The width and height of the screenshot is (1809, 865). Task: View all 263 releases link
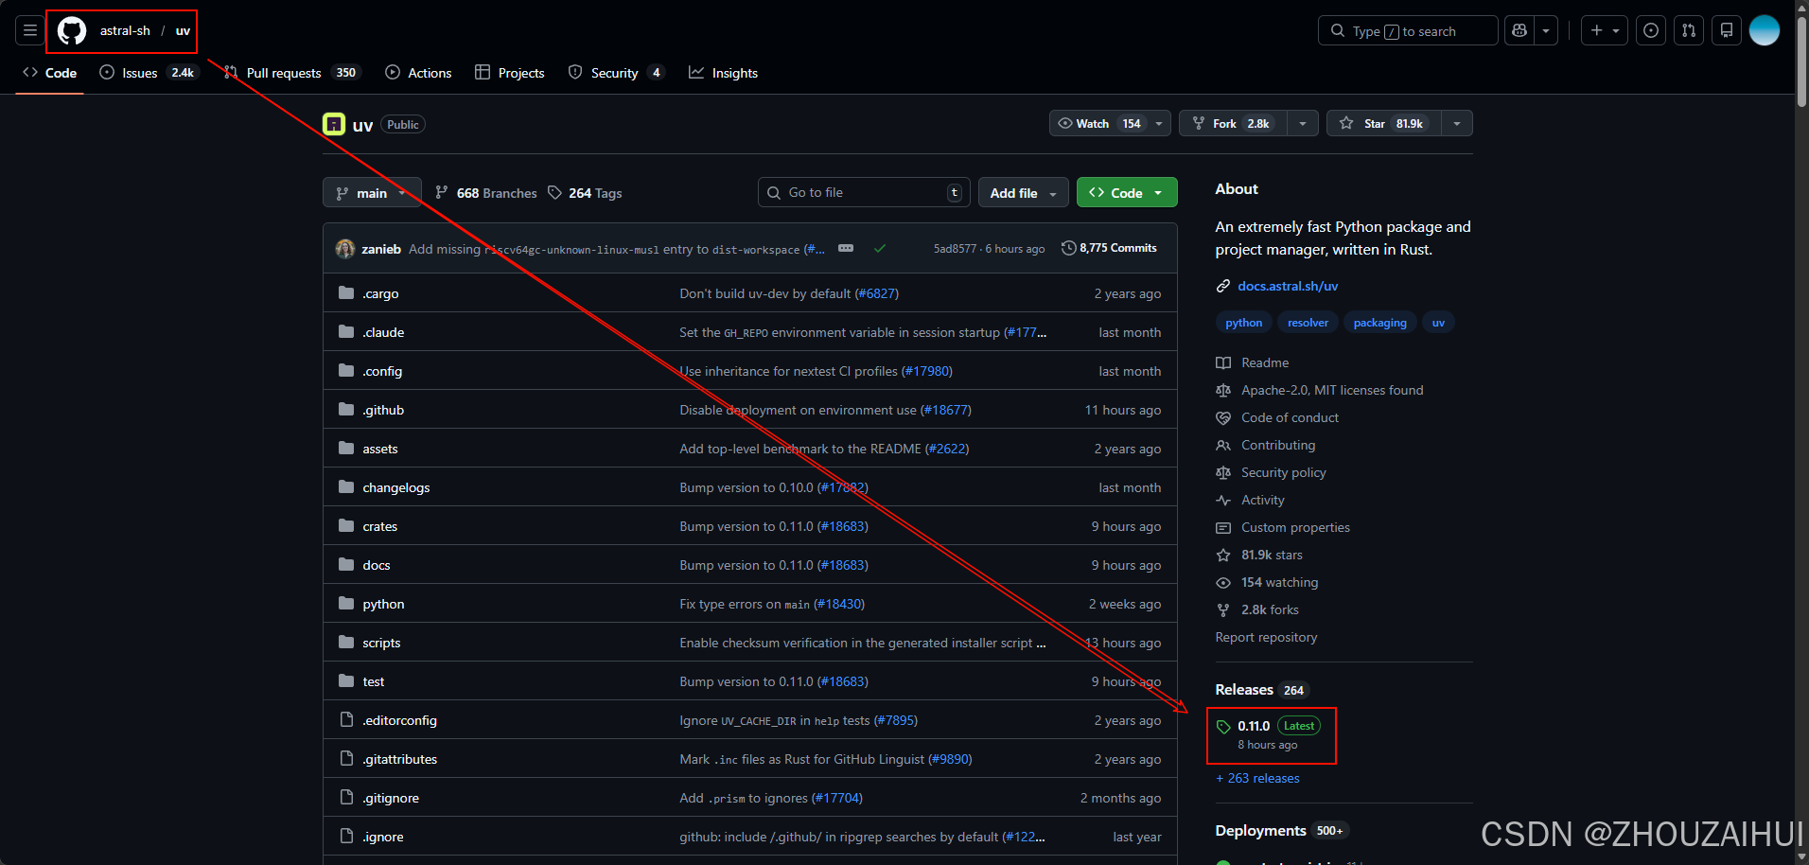click(x=1257, y=778)
